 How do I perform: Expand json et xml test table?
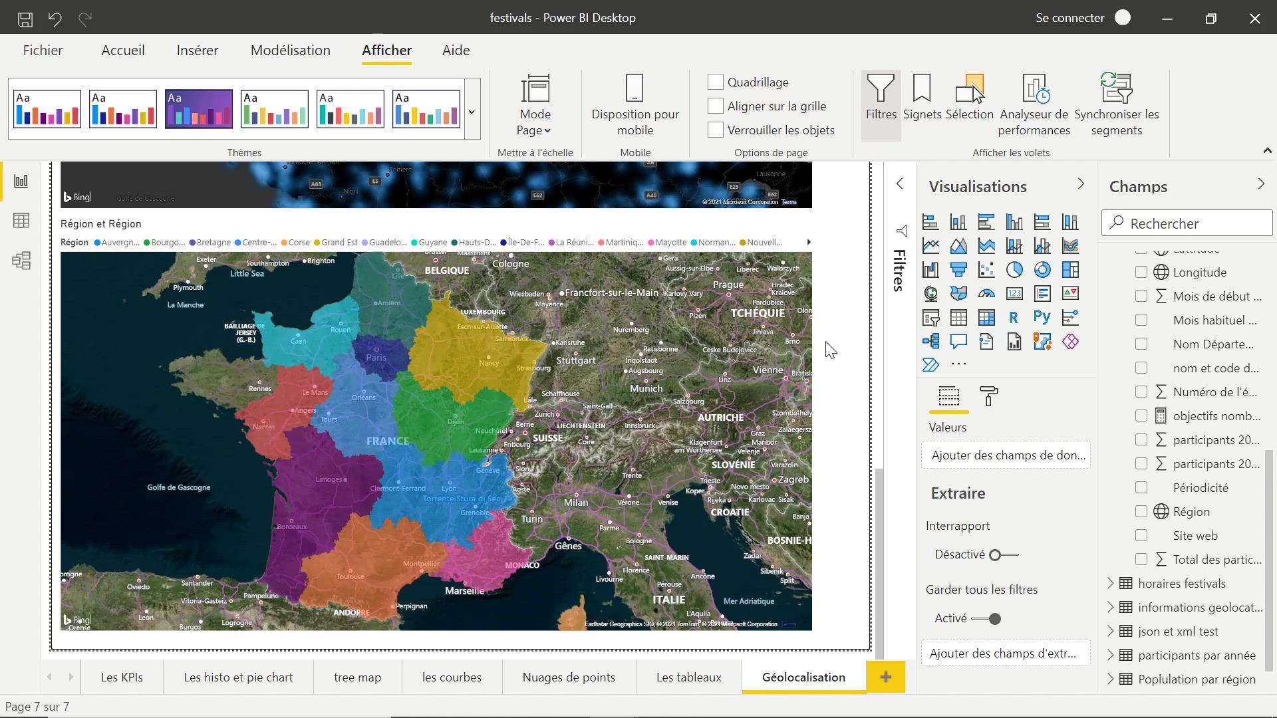(1110, 631)
